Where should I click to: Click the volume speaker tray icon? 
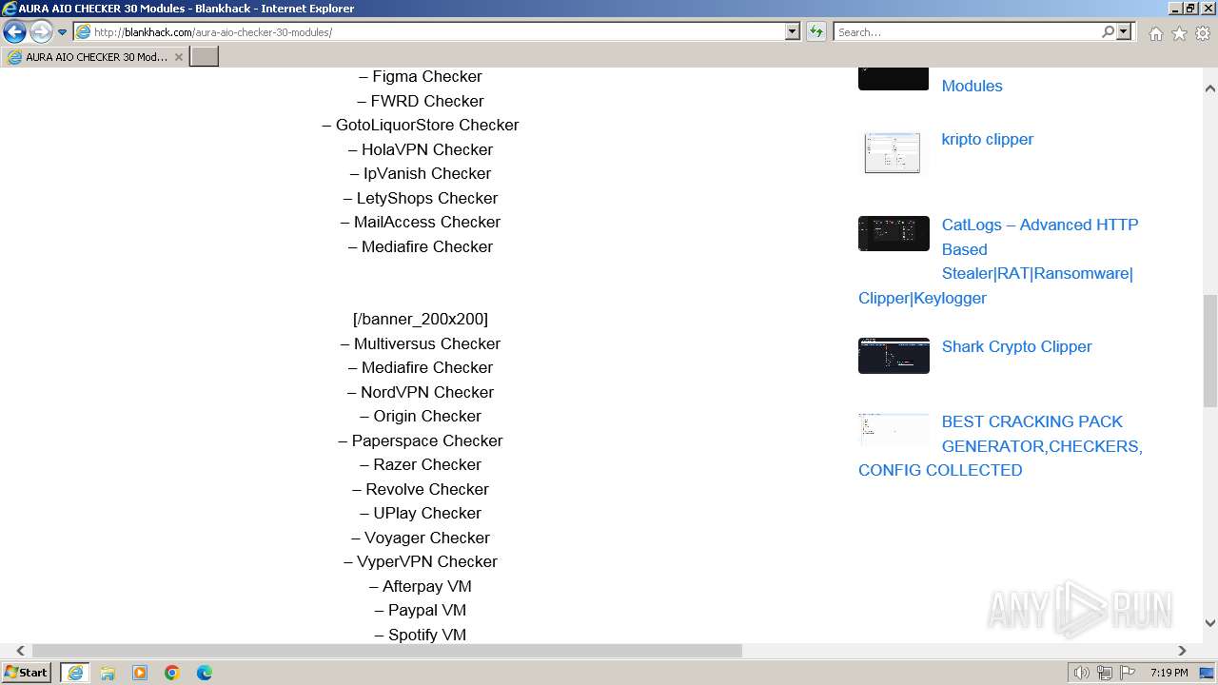click(1081, 673)
